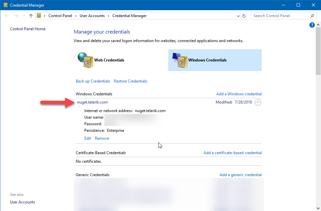Open the address bar dropdown chevron
The image size is (321, 211).
238,15
